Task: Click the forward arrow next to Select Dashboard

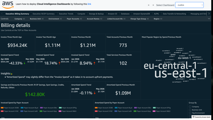Action: pyautogui.click(x=153, y=5)
